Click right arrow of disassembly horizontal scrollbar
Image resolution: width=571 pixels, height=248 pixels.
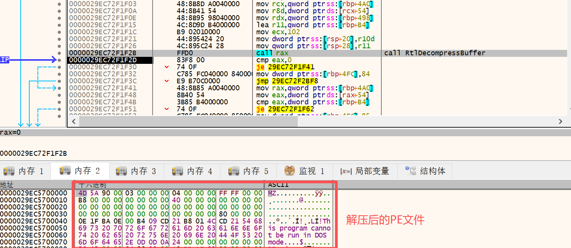coord(560,122)
